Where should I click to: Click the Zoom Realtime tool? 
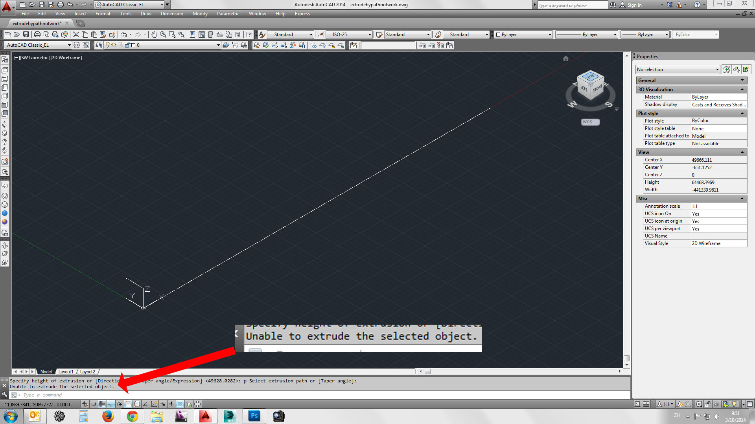coord(163,35)
